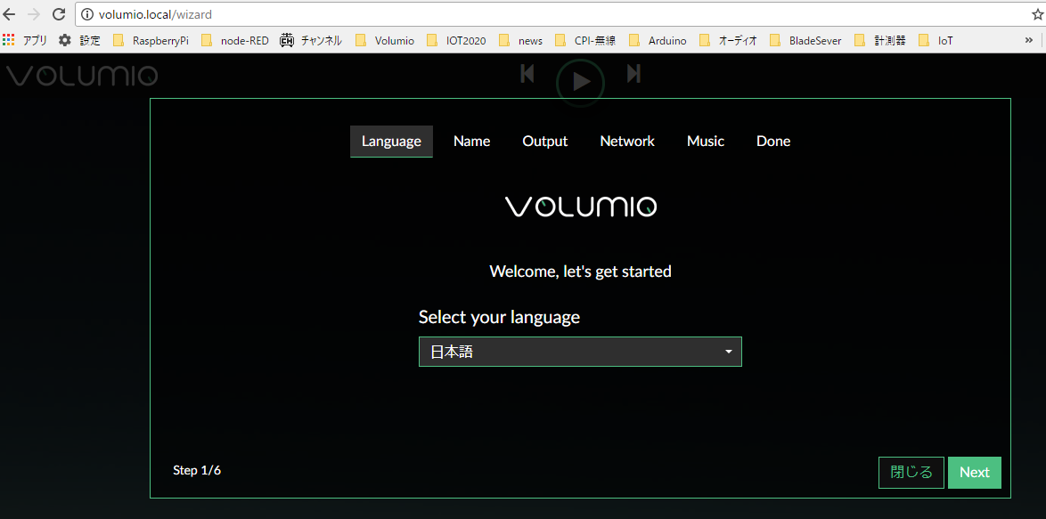Open the BladeSever bookmark folder
The width and height of the screenshot is (1046, 519).
coord(805,41)
